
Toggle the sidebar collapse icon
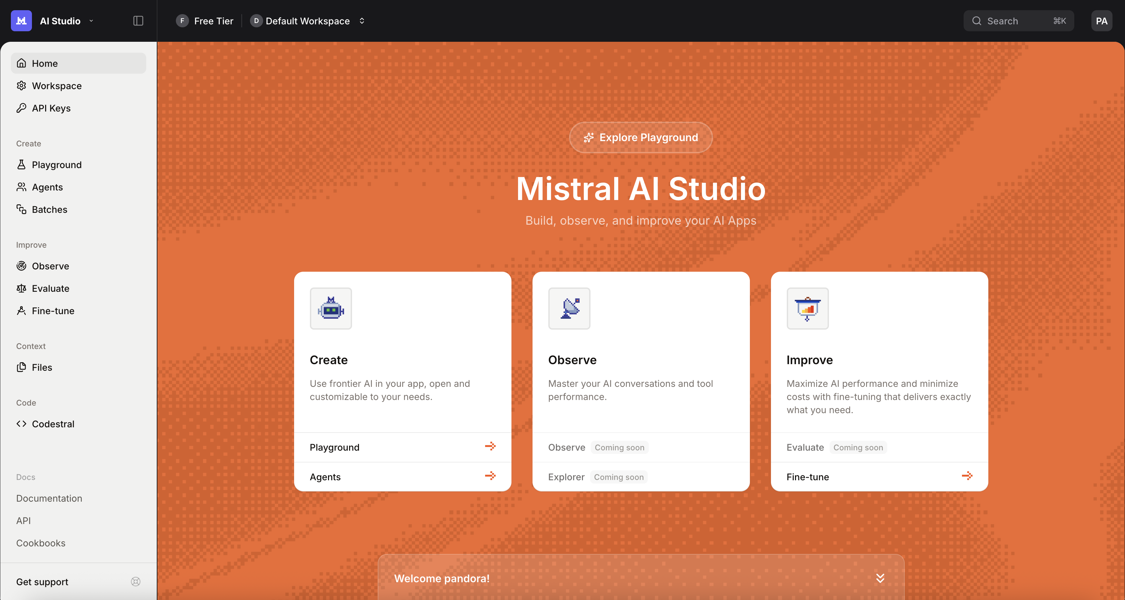point(138,20)
